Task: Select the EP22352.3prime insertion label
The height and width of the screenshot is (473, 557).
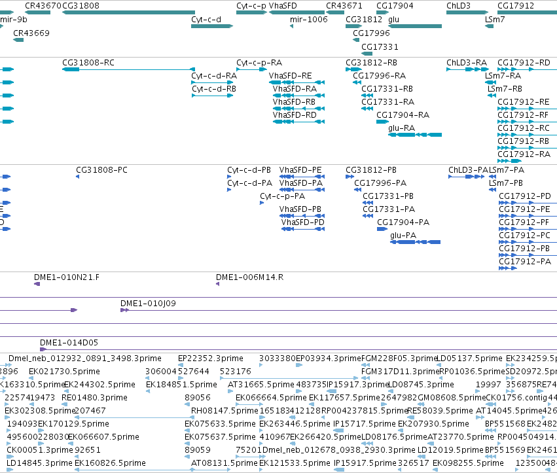Action: [211, 359]
